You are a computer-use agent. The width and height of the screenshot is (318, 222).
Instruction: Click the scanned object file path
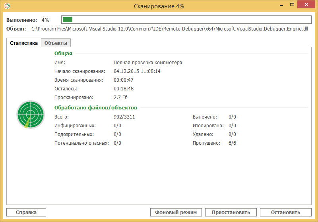(170, 29)
